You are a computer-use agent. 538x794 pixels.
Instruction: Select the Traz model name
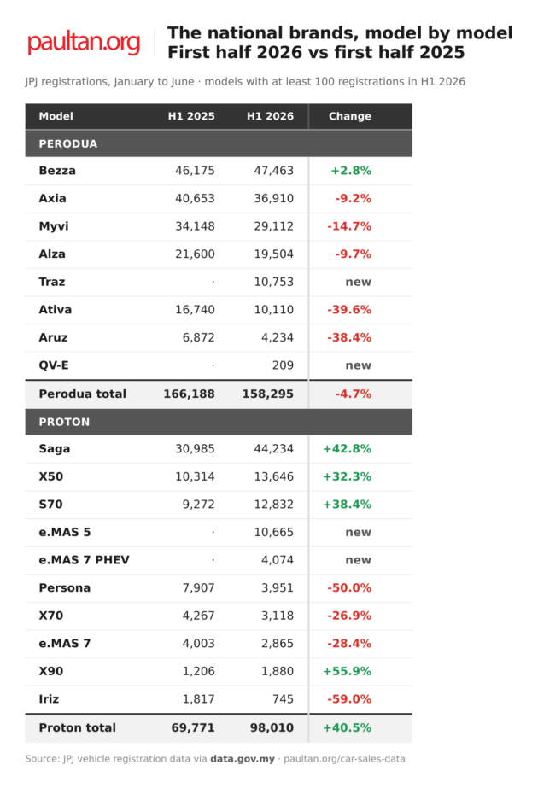pyautogui.click(x=52, y=282)
